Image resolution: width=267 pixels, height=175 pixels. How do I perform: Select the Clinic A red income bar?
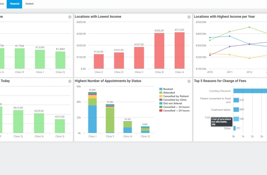tap(179, 51)
